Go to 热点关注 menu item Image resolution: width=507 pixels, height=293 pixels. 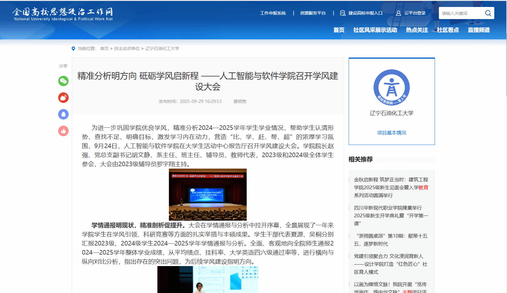[x=417, y=30]
